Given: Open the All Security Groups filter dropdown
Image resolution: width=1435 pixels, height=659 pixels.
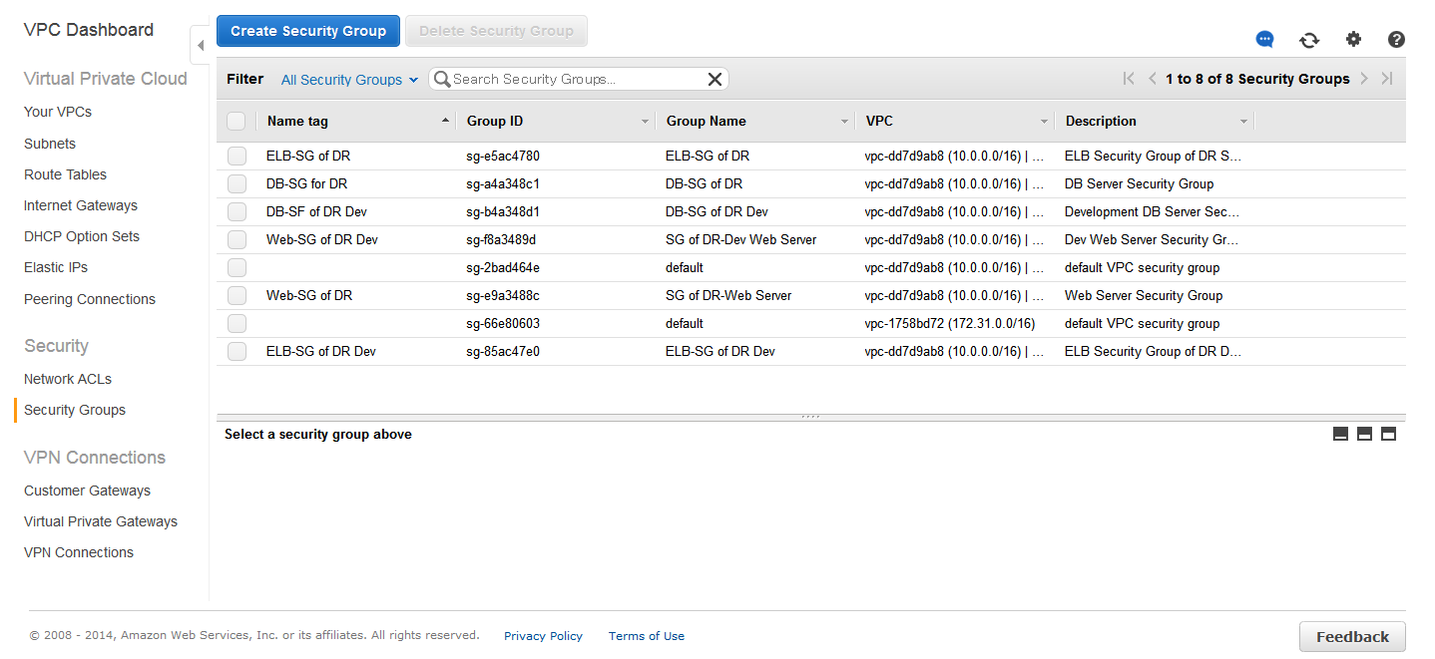Looking at the screenshot, I should pyautogui.click(x=347, y=79).
